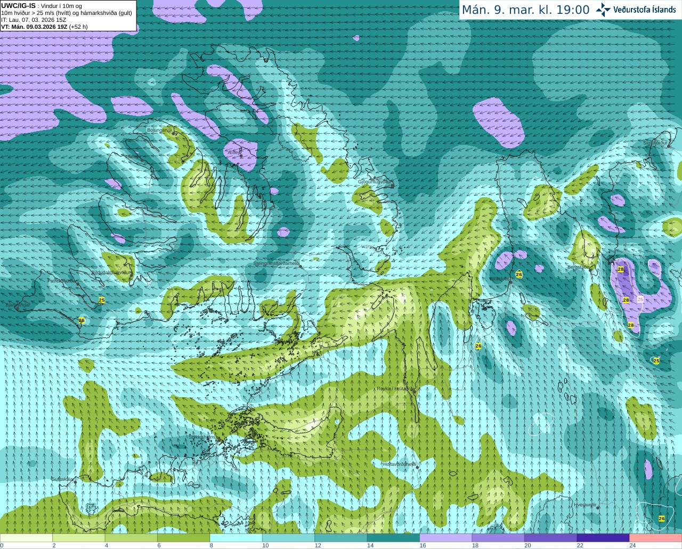The height and width of the screenshot is (549, 682).
Task: Click the Steingrímsfjarðarheiði station dot
Action: [x=301, y=266]
